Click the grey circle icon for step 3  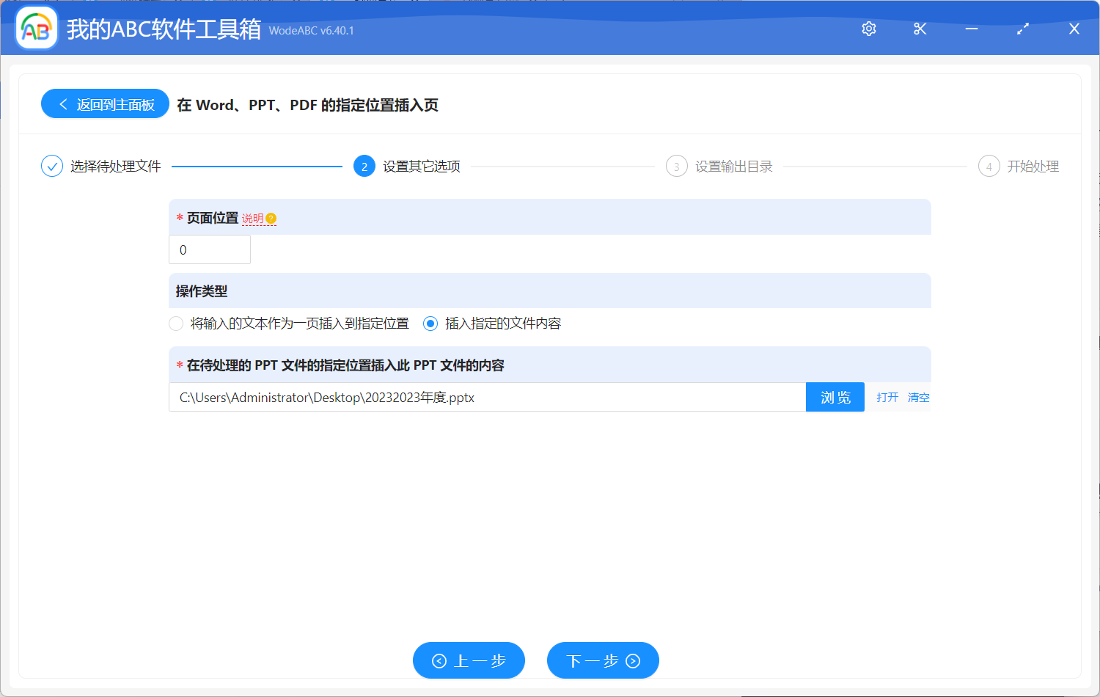point(676,166)
